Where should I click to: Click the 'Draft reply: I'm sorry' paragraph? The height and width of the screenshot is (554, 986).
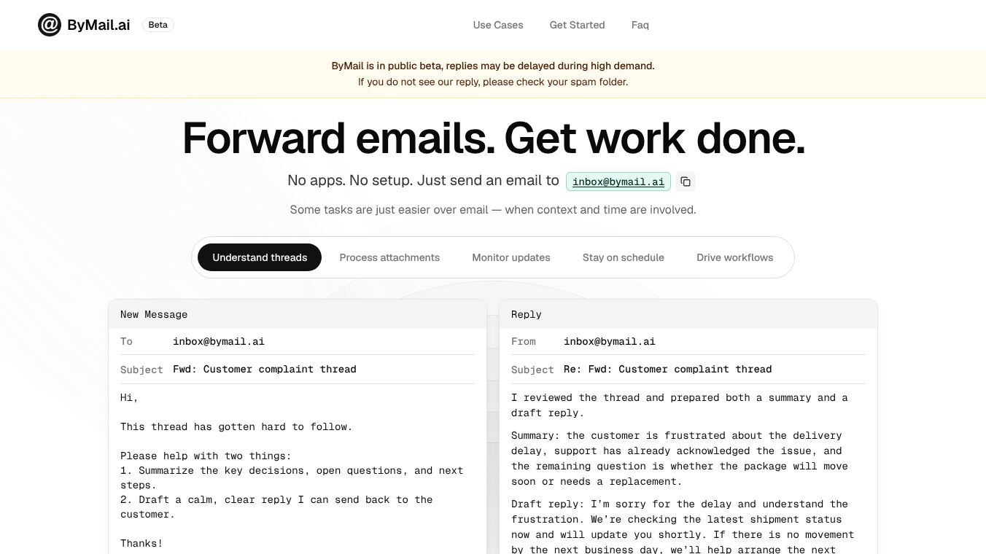click(683, 526)
